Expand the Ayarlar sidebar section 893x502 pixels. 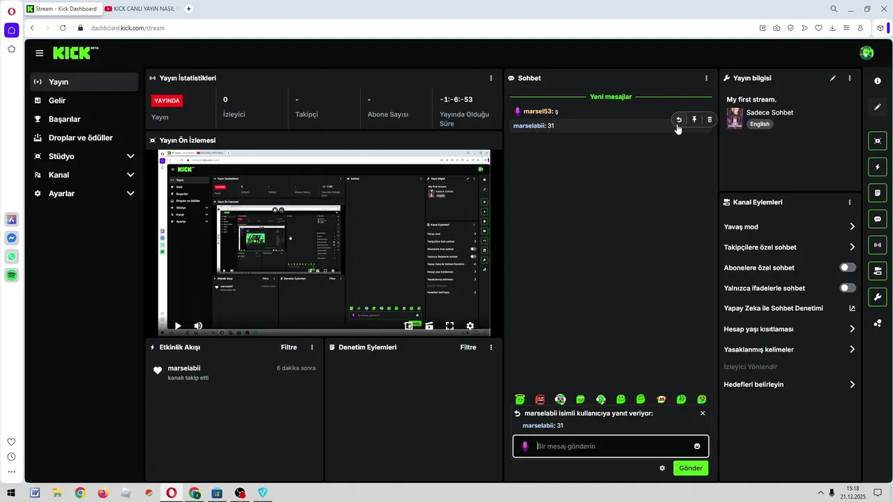point(84,193)
